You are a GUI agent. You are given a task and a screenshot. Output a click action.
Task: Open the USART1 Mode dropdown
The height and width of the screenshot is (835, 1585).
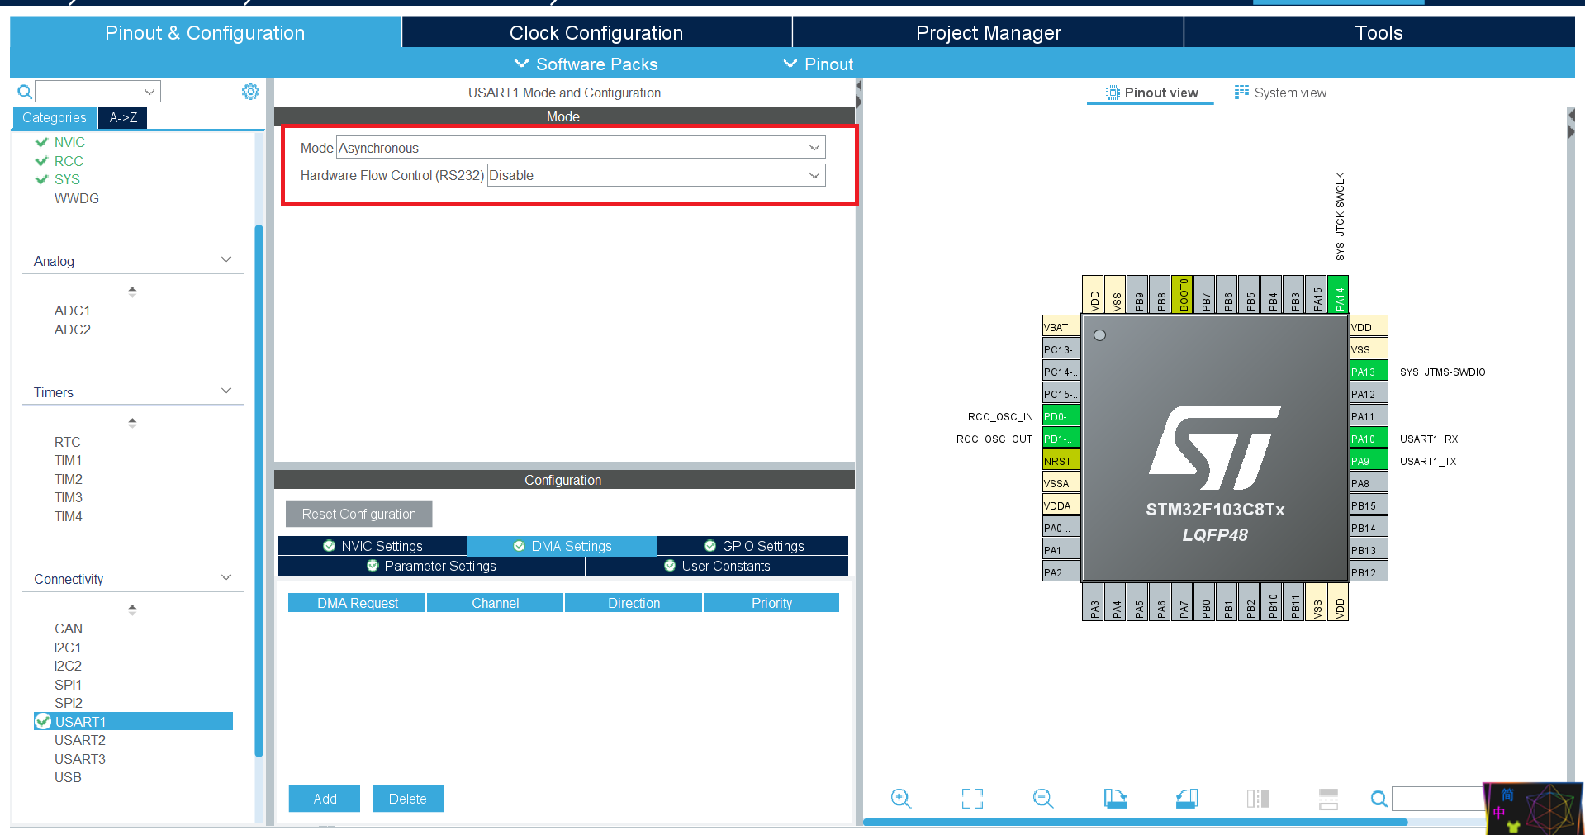(x=581, y=148)
